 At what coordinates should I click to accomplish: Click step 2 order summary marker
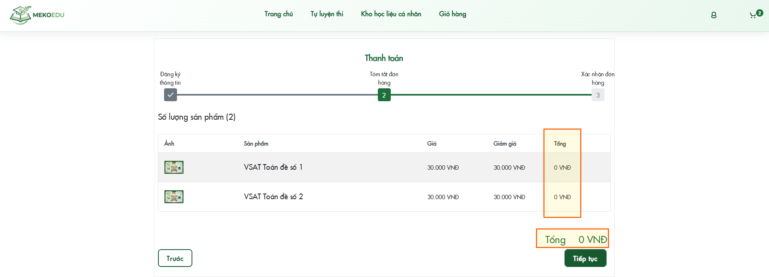click(384, 95)
